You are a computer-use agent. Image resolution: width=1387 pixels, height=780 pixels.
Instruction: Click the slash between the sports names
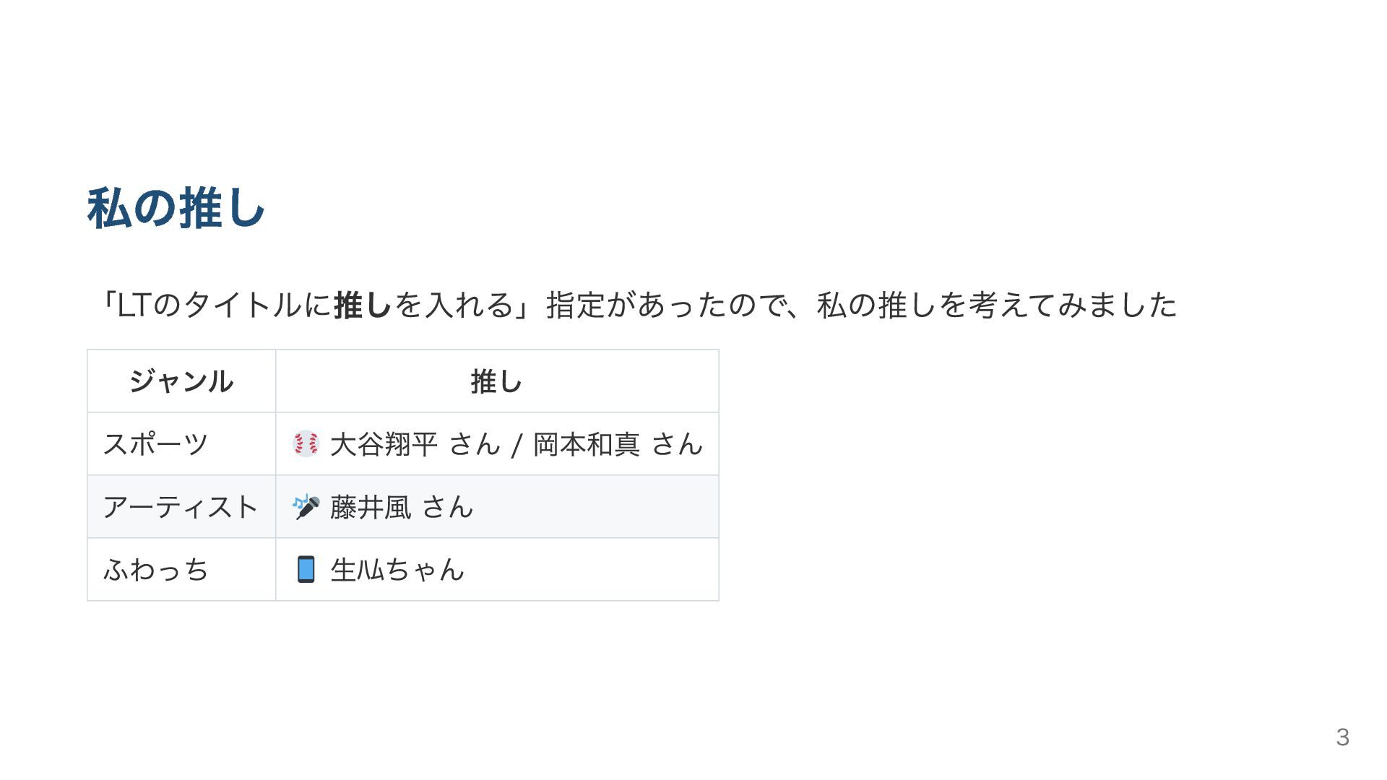[517, 445]
